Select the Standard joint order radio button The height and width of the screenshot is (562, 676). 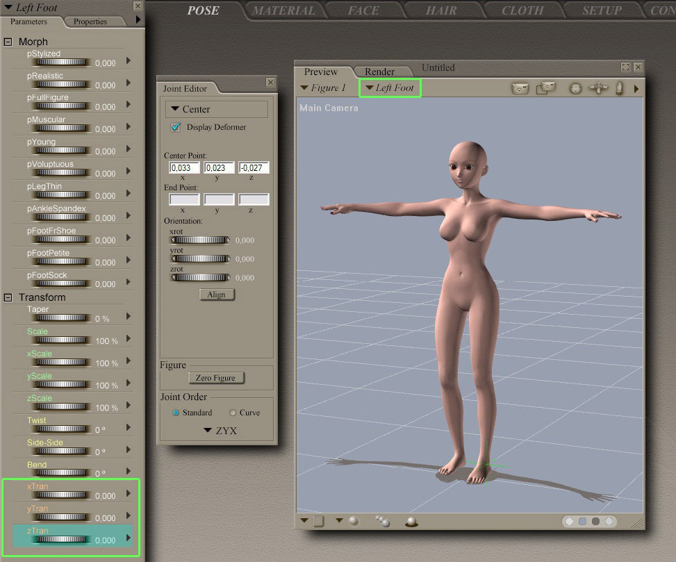pos(175,413)
